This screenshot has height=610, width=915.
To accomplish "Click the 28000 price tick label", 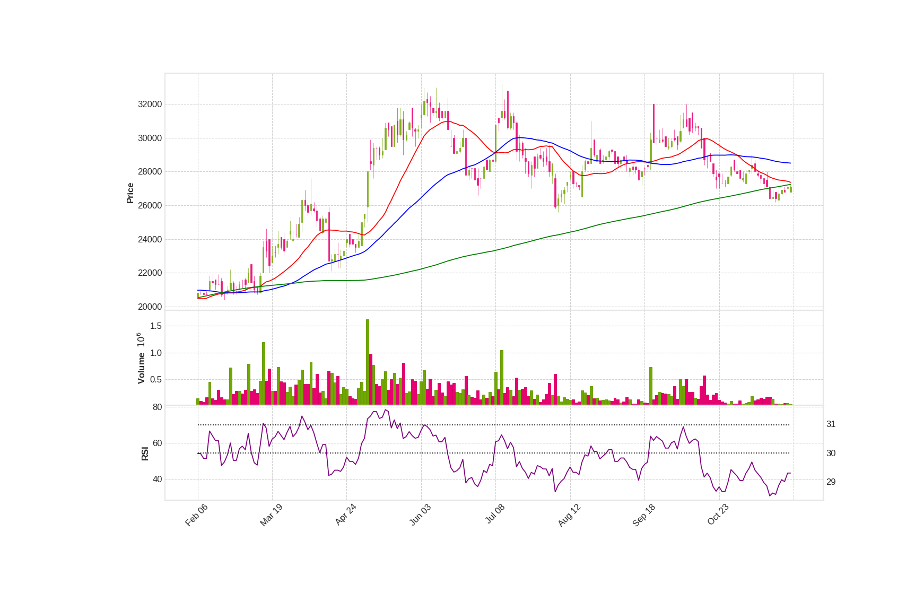I will [150, 171].
